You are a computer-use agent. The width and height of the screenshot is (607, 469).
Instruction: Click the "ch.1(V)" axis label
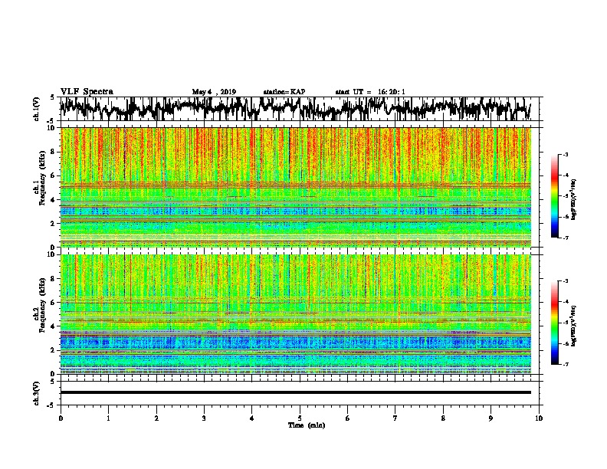click(37, 108)
